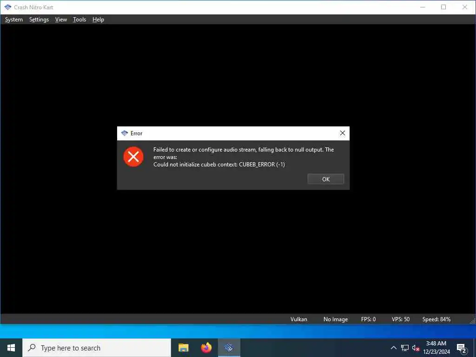Open the Settings menu

39,20
